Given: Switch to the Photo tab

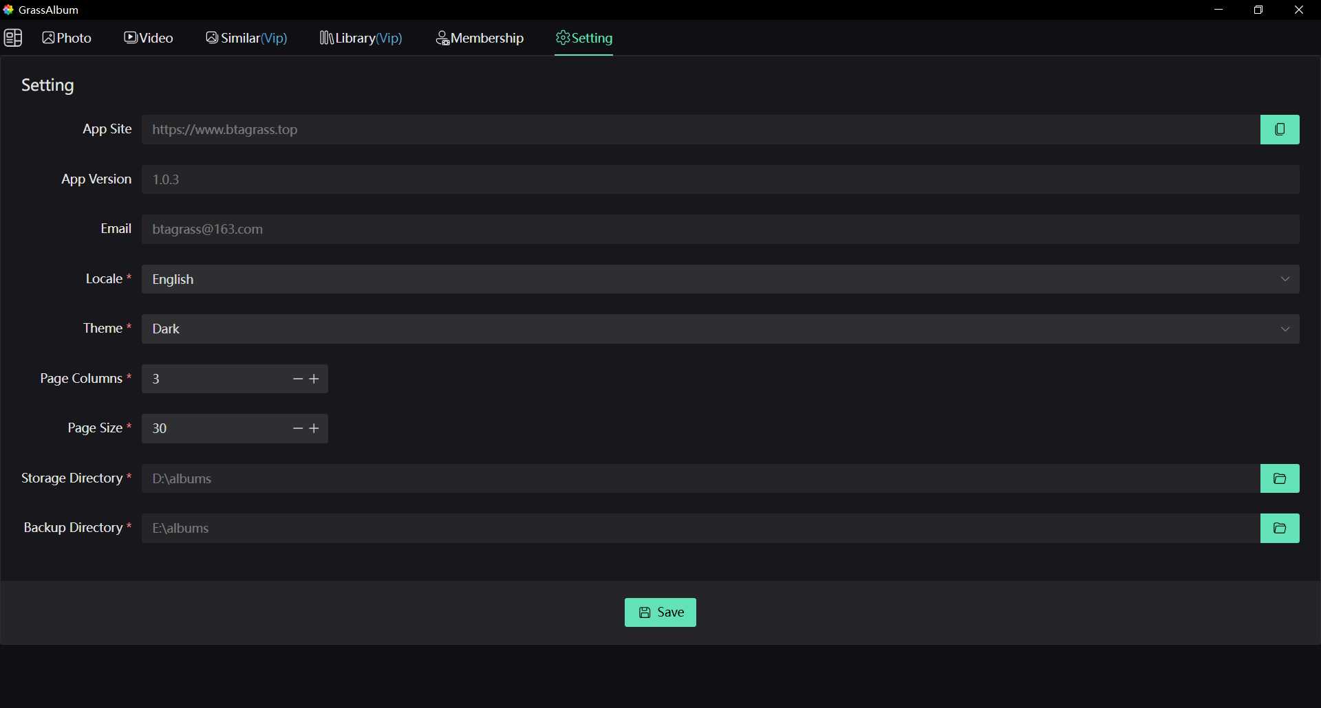Looking at the screenshot, I should click(x=67, y=38).
